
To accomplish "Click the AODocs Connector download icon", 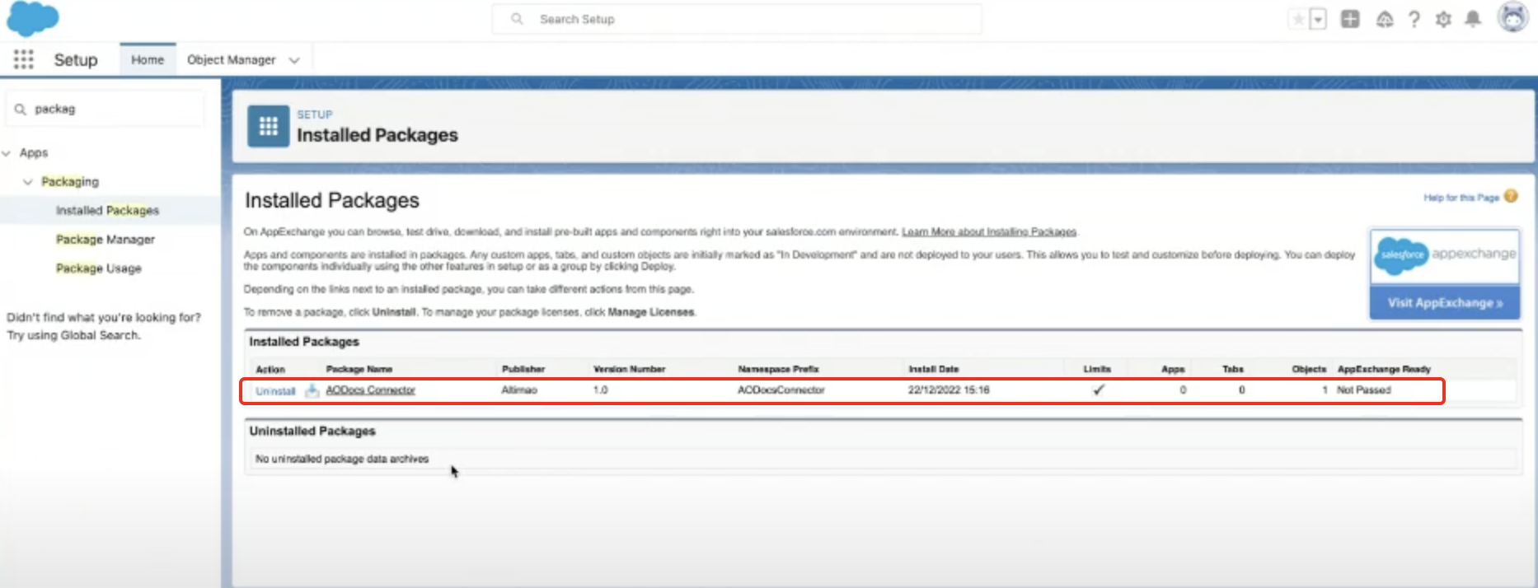I will tap(312, 390).
